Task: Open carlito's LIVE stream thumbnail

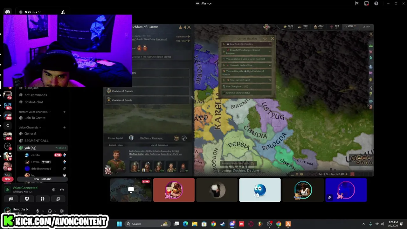Action: coord(131,190)
